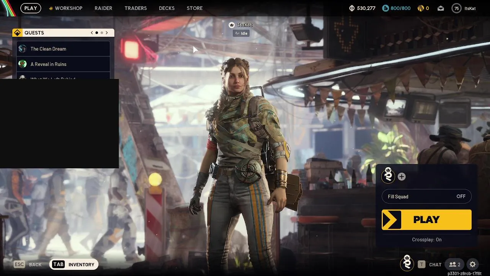Click the 530,277 coin balance
The width and height of the screenshot is (490, 276).
coord(366,8)
